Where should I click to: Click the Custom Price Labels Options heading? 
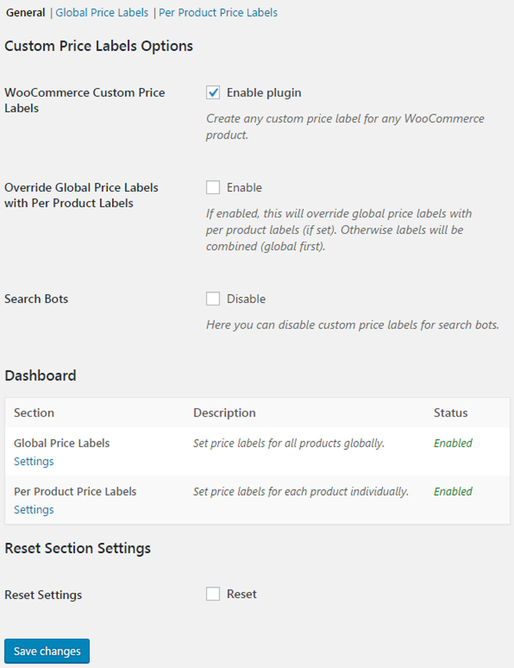(x=98, y=46)
